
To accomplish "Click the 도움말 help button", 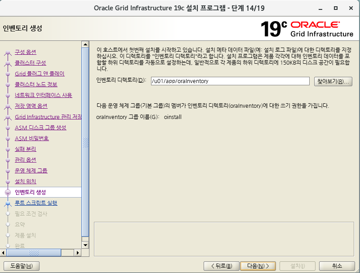I will click(x=22, y=266).
